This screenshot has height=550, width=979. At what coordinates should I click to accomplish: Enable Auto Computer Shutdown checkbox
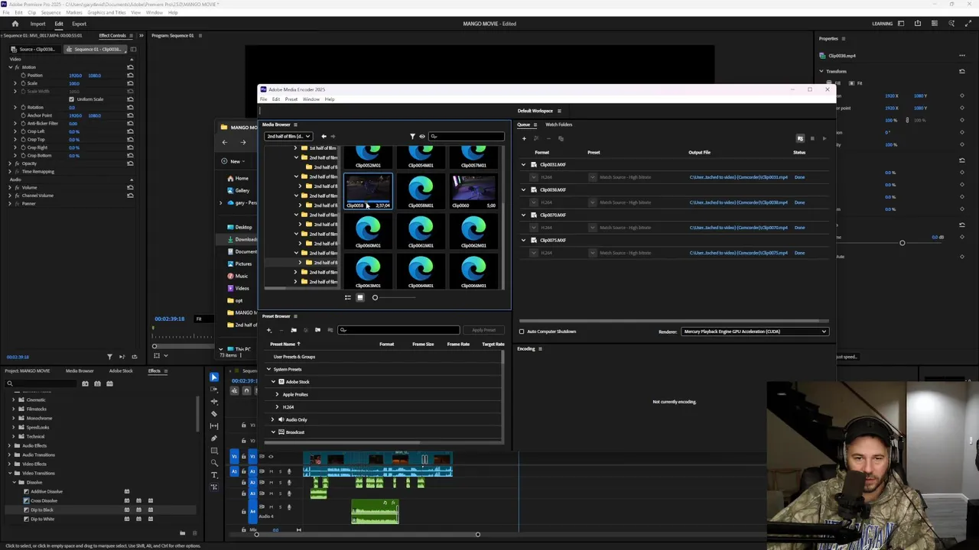(522, 332)
